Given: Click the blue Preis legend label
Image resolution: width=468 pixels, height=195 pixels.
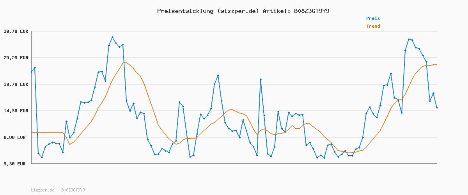Looking at the screenshot, I should (373, 18).
